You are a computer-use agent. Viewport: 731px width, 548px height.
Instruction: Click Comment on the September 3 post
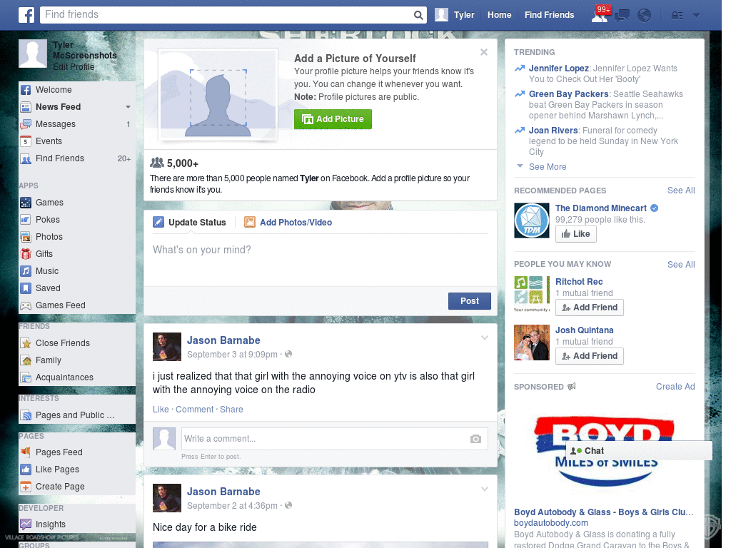click(x=194, y=410)
